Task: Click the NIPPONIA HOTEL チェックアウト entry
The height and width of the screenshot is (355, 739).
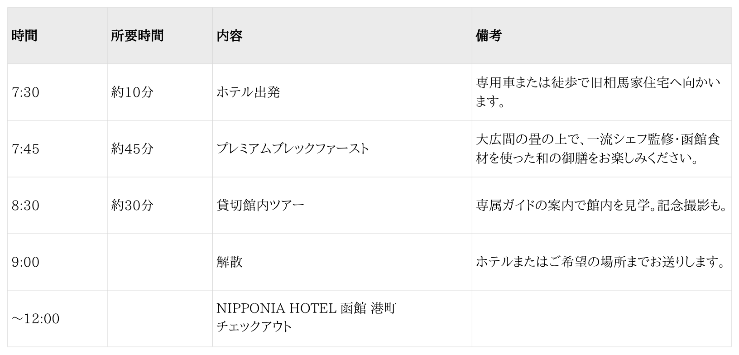Action: pyautogui.click(x=306, y=317)
